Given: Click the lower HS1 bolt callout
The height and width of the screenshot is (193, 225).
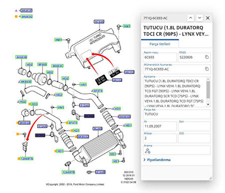Looking at the screenshot, I should coord(115,161).
